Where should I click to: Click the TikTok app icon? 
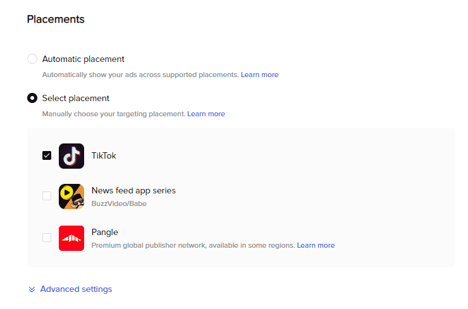tap(71, 156)
